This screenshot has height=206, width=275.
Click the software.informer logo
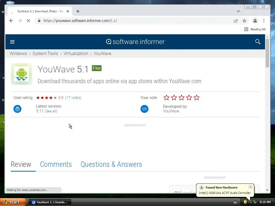[x=135, y=42]
